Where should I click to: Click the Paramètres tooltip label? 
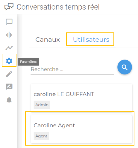coord(28,62)
